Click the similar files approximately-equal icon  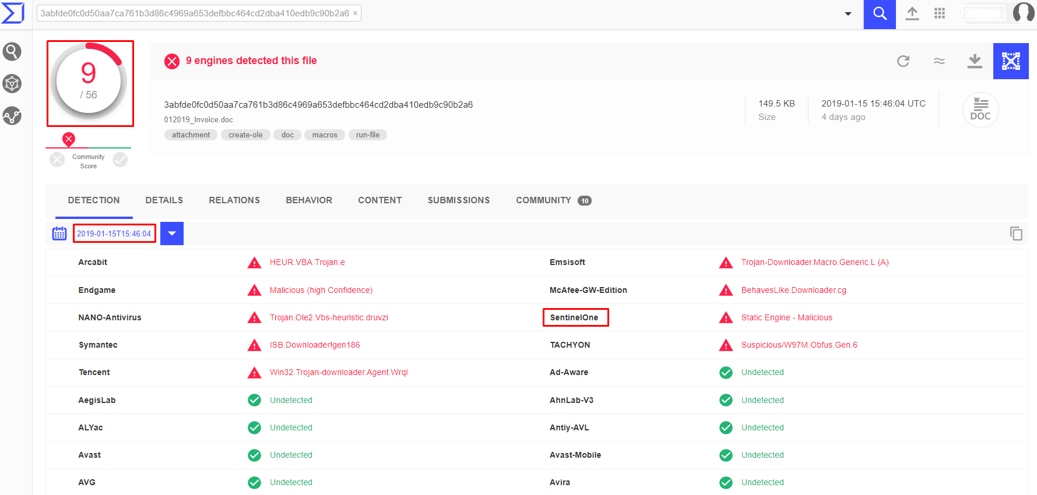tap(938, 61)
